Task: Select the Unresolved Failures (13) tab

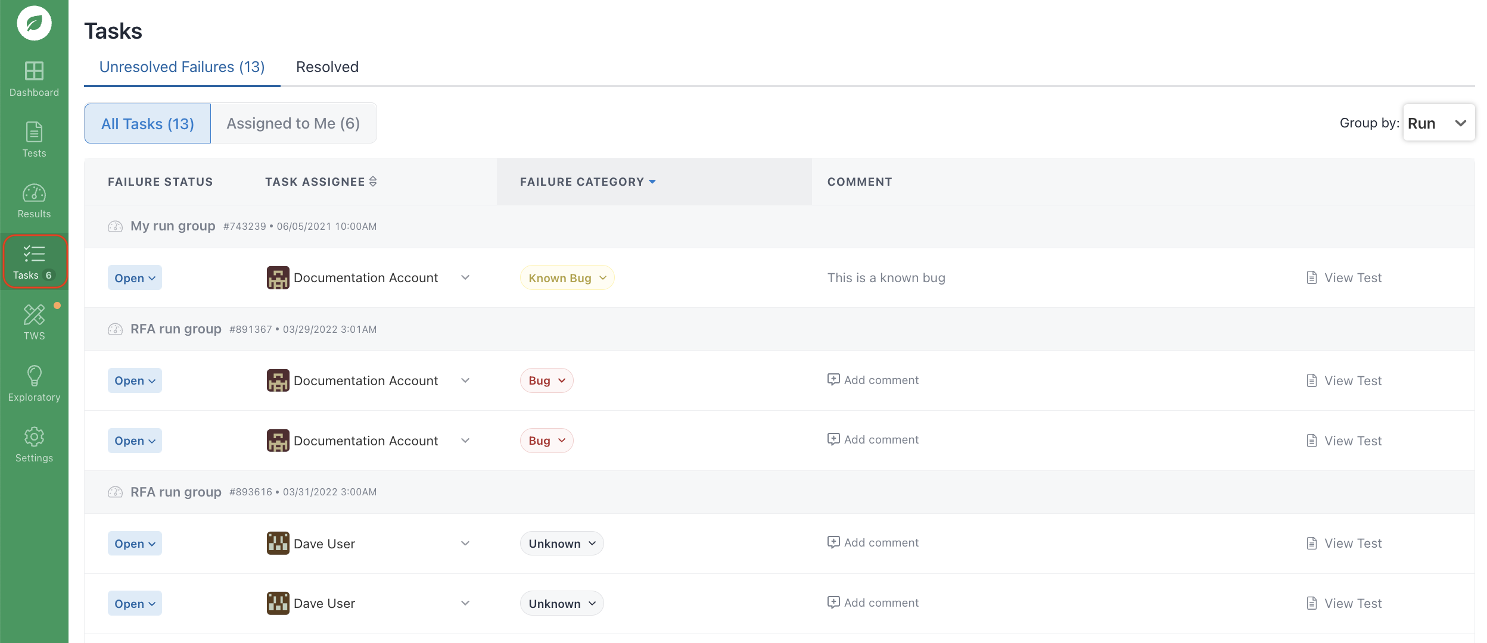Action: [182, 67]
